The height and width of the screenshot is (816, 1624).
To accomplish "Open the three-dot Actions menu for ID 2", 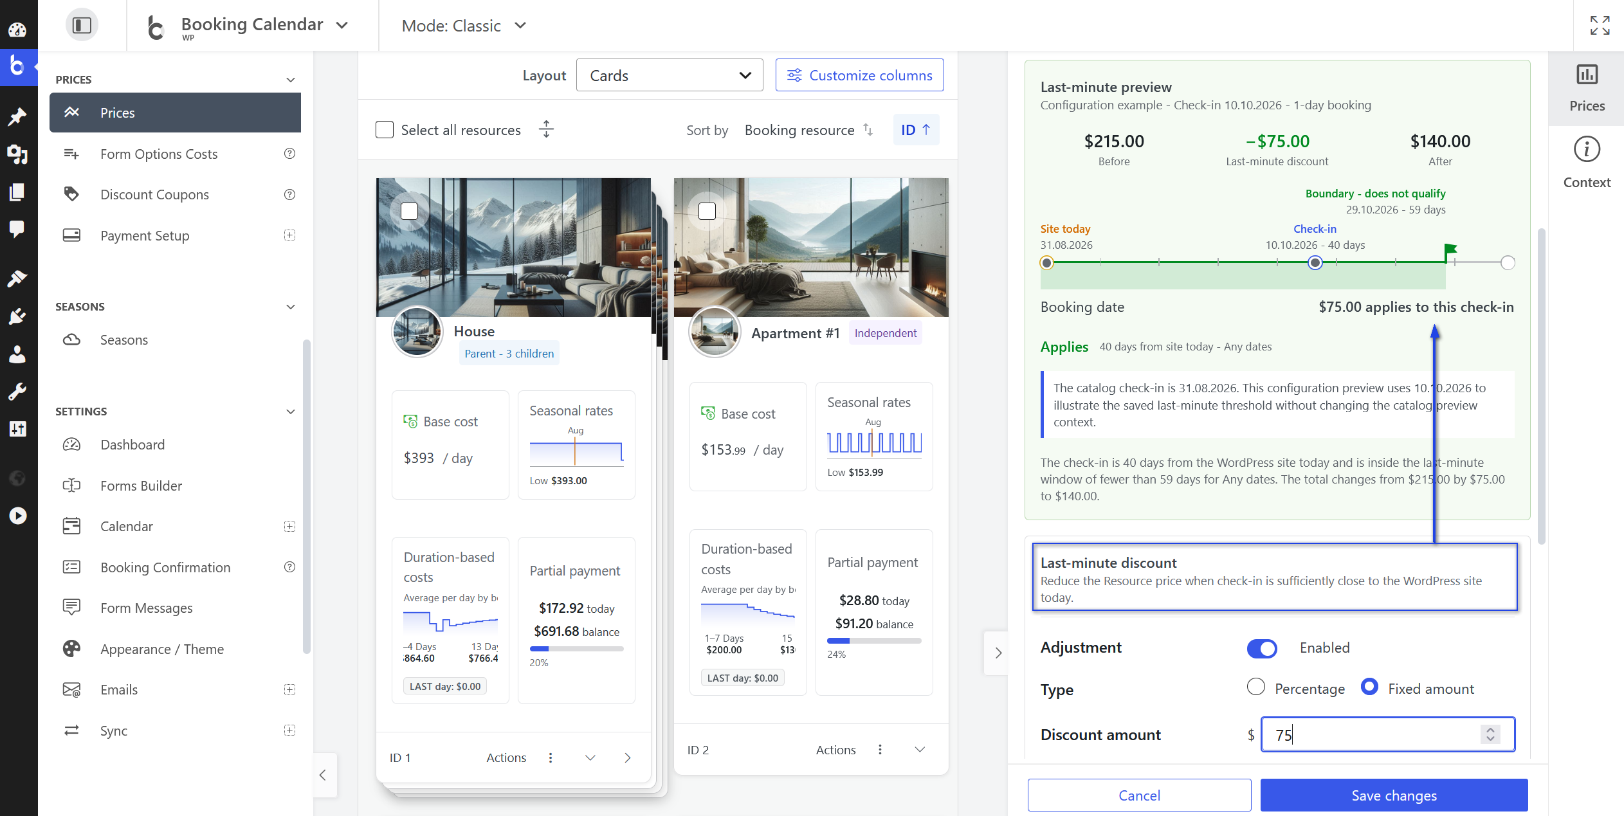I will click(880, 749).
